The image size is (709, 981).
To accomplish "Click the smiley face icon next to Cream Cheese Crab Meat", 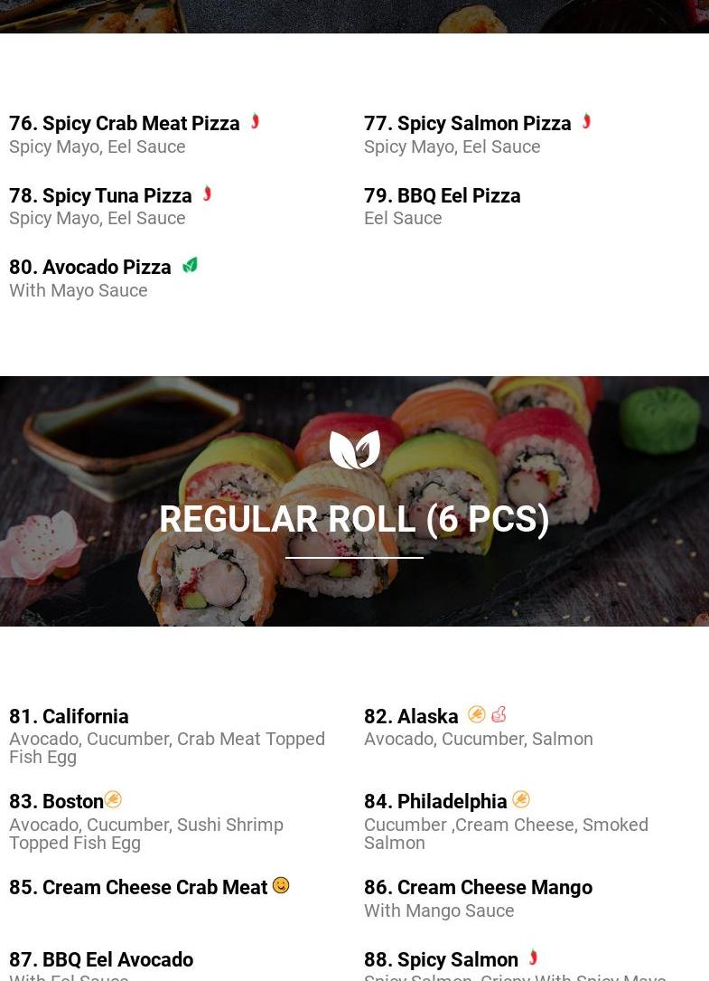I will (281, 885).
